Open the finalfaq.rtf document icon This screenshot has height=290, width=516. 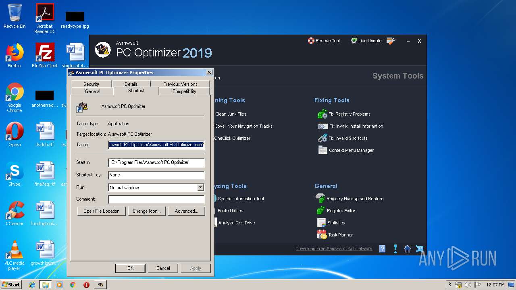[45, 174]
